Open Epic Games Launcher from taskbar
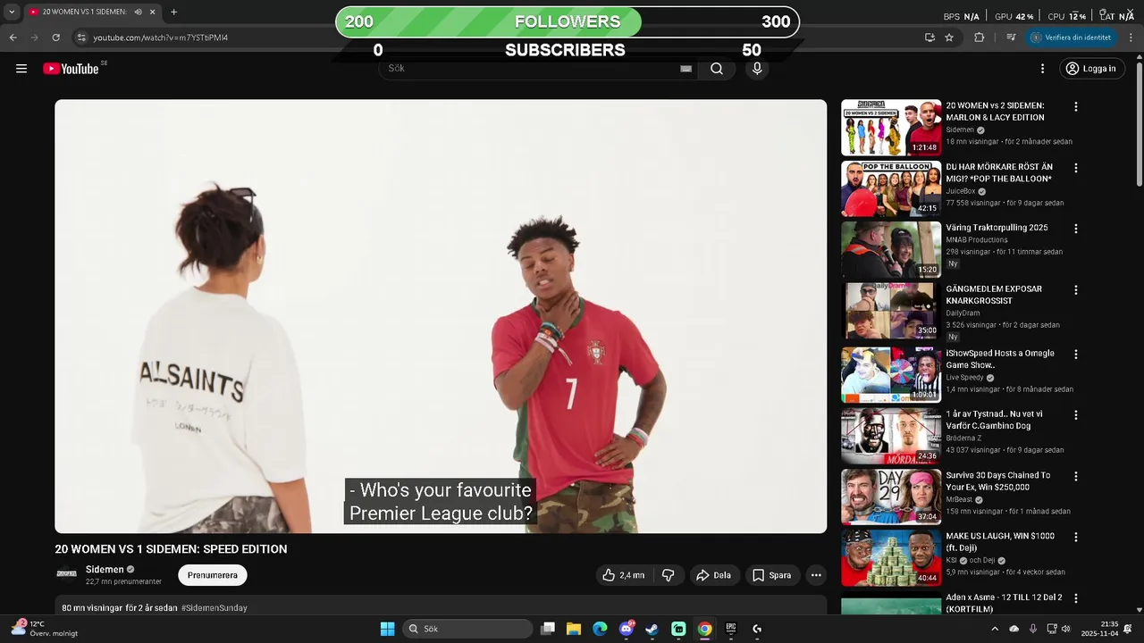The height and width of the screenshot is (643, 1144). coord(730,629)
